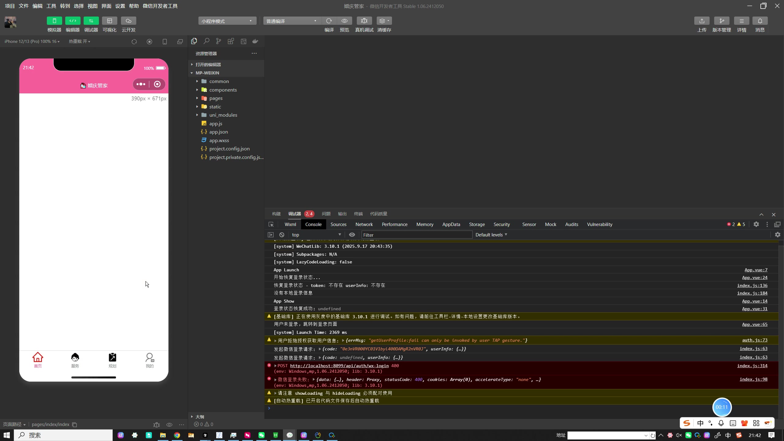Screen dimensions: 784x441
Task: Click the clear console icon
Action: pos(282,235)
